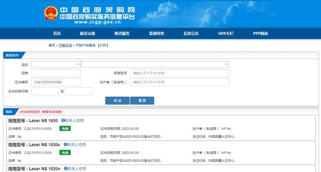
Task: Open 联系人信息 link for Laser NS 1020c
Action: tap(77, 144)
